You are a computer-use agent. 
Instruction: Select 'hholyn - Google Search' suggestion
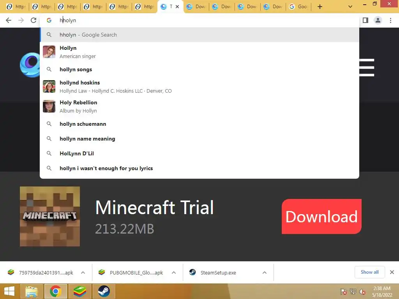pyautogui.click(x=199, y=35)
